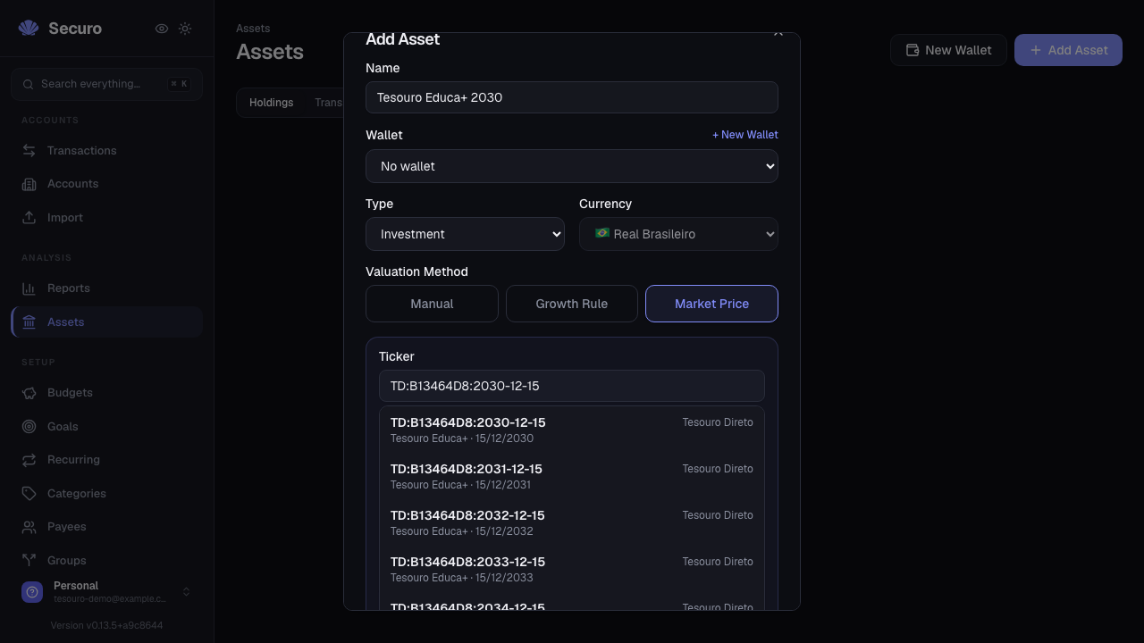Click the wallet icon in New Wallet

point(913,50)
